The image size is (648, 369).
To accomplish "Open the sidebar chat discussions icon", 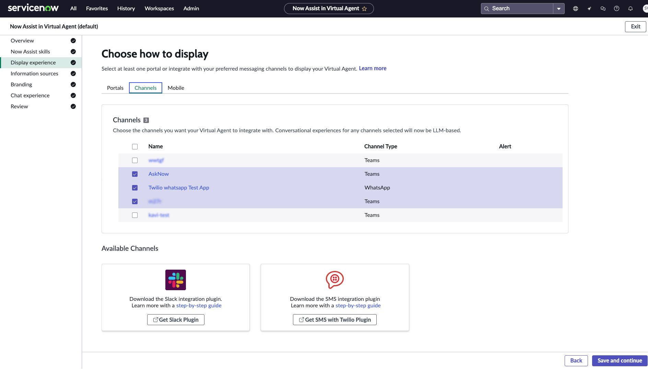I will click(603, 9).
